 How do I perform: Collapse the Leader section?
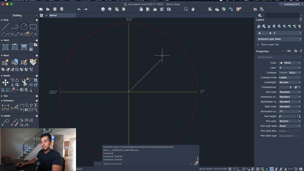2,116
